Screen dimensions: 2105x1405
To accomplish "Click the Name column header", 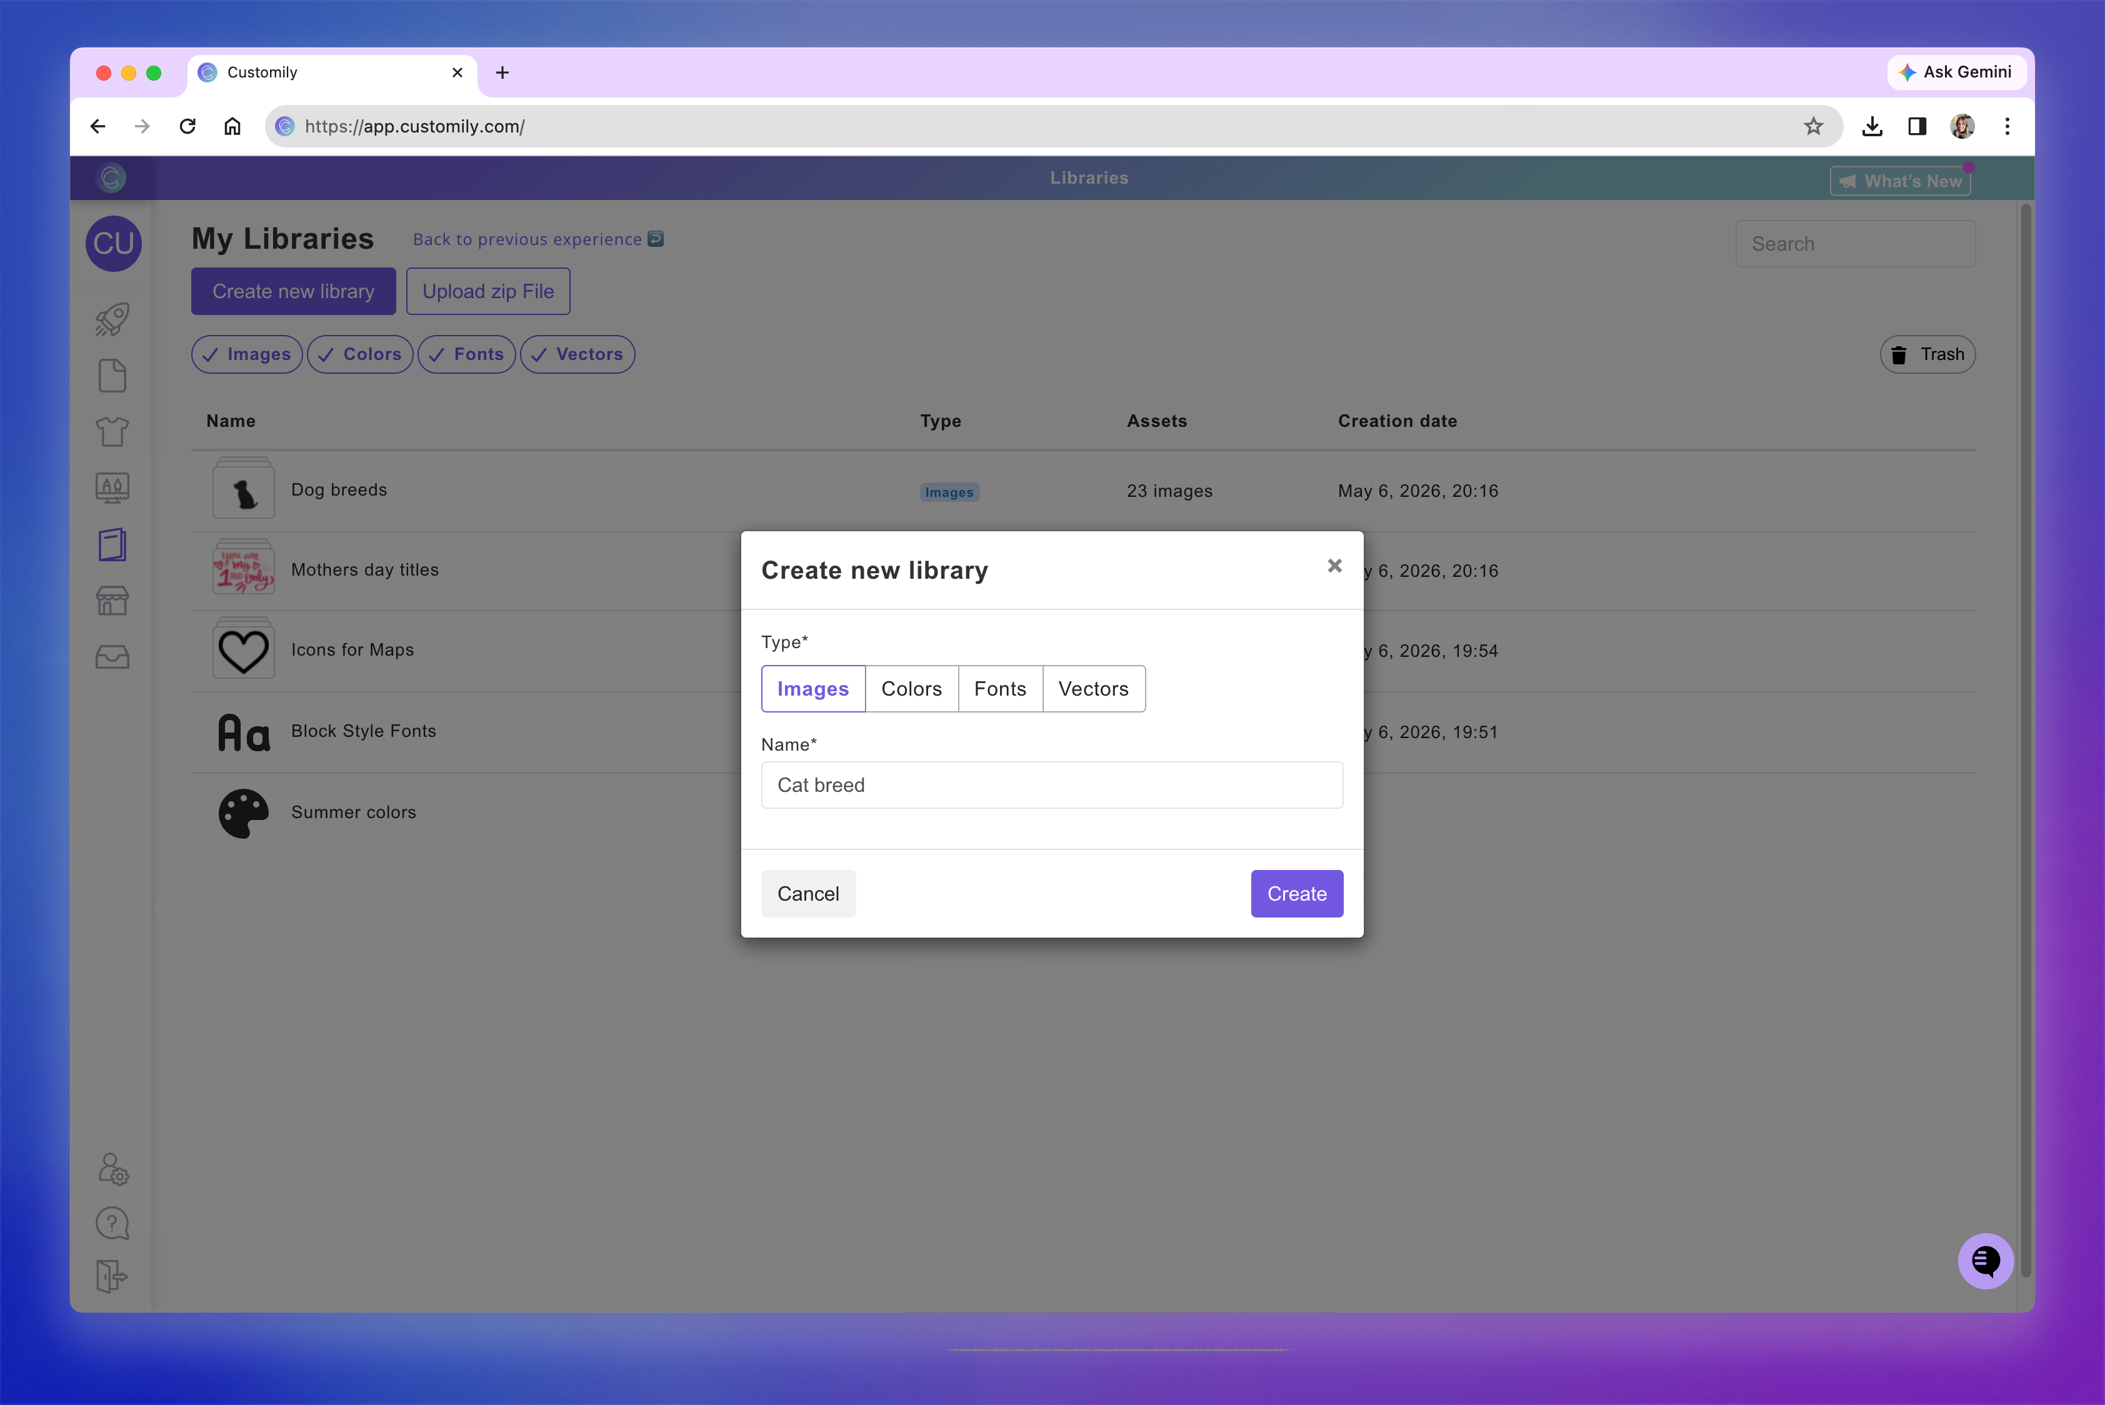I will pos(230,421).
